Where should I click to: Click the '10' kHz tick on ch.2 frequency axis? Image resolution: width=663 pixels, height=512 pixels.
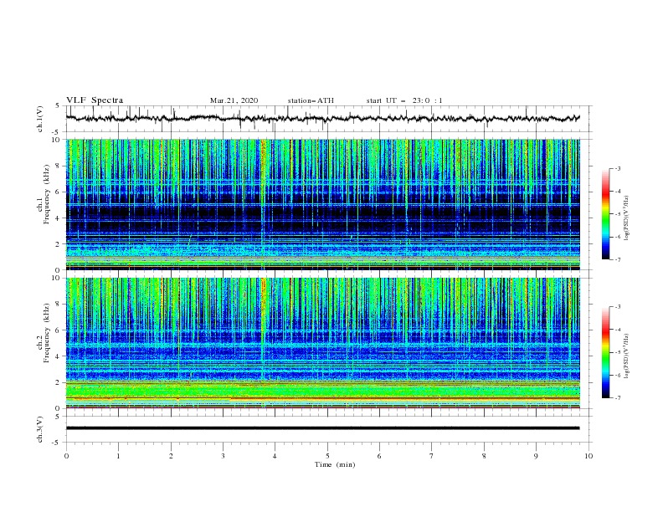point(58,278)
